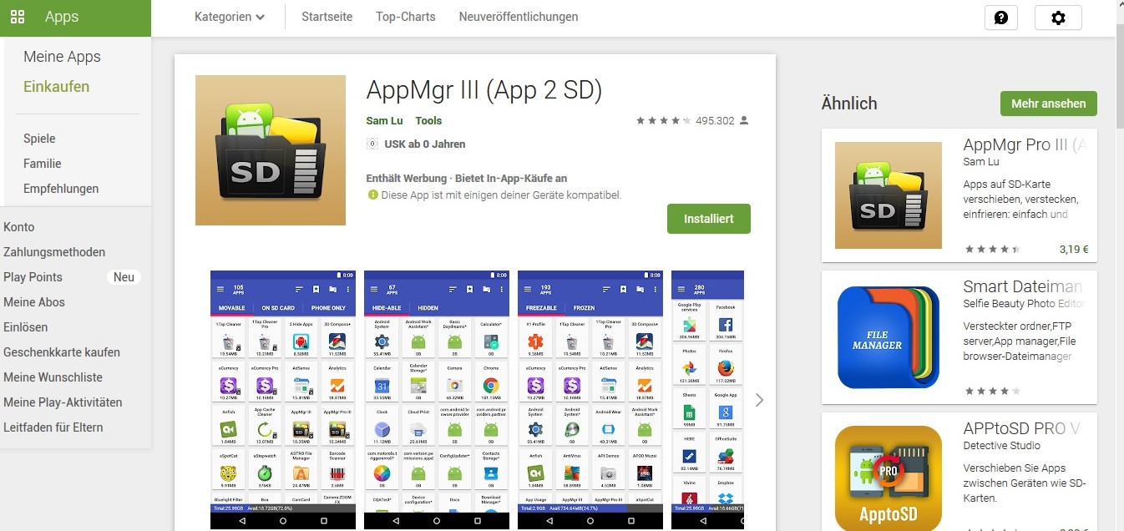This screenshot has width=1124, height=531.
Task: Open Konto link
Action: [19, 227]
